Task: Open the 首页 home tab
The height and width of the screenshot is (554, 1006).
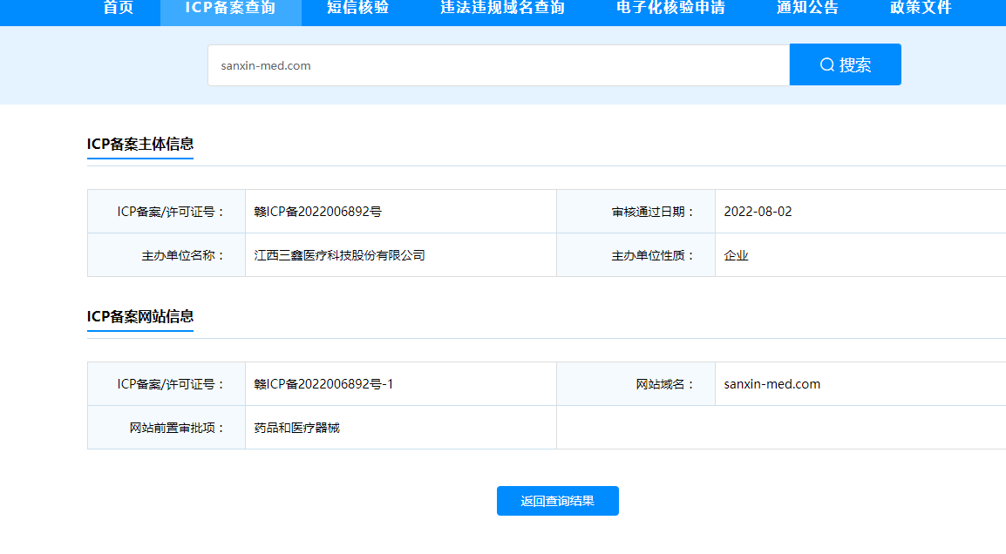Action: tap(119, 9)
